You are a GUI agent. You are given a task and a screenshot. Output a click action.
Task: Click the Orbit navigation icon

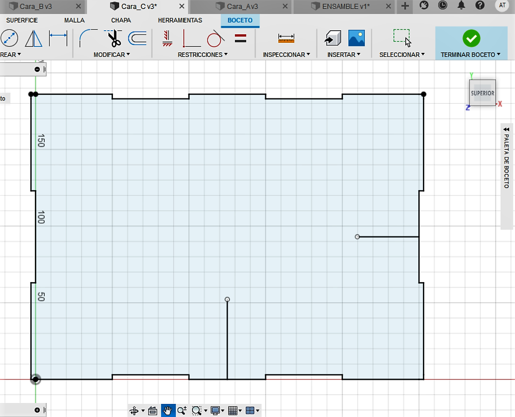134,410
